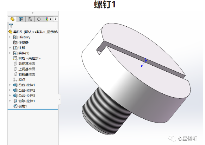This screenshot has width=205, height=145.
Task: Click the 切除-拉伸1 cut-extrude icon
Action: coord(15,101)
